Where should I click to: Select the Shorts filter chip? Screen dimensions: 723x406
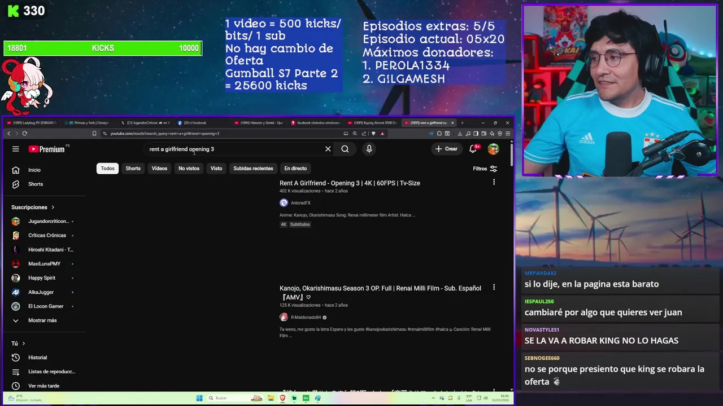133,168
